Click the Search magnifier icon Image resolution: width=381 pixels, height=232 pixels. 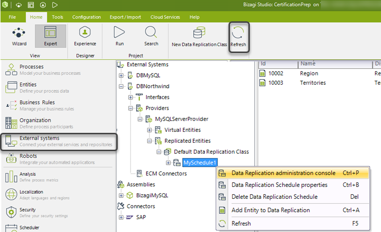(151, 32)
